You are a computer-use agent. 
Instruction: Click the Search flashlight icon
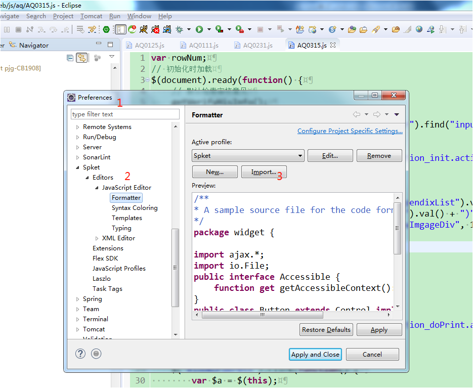[375, 29]
